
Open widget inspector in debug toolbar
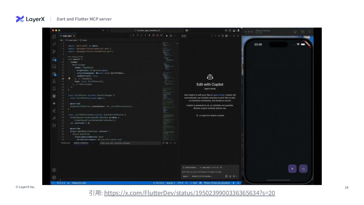click(x=161, y=35)
